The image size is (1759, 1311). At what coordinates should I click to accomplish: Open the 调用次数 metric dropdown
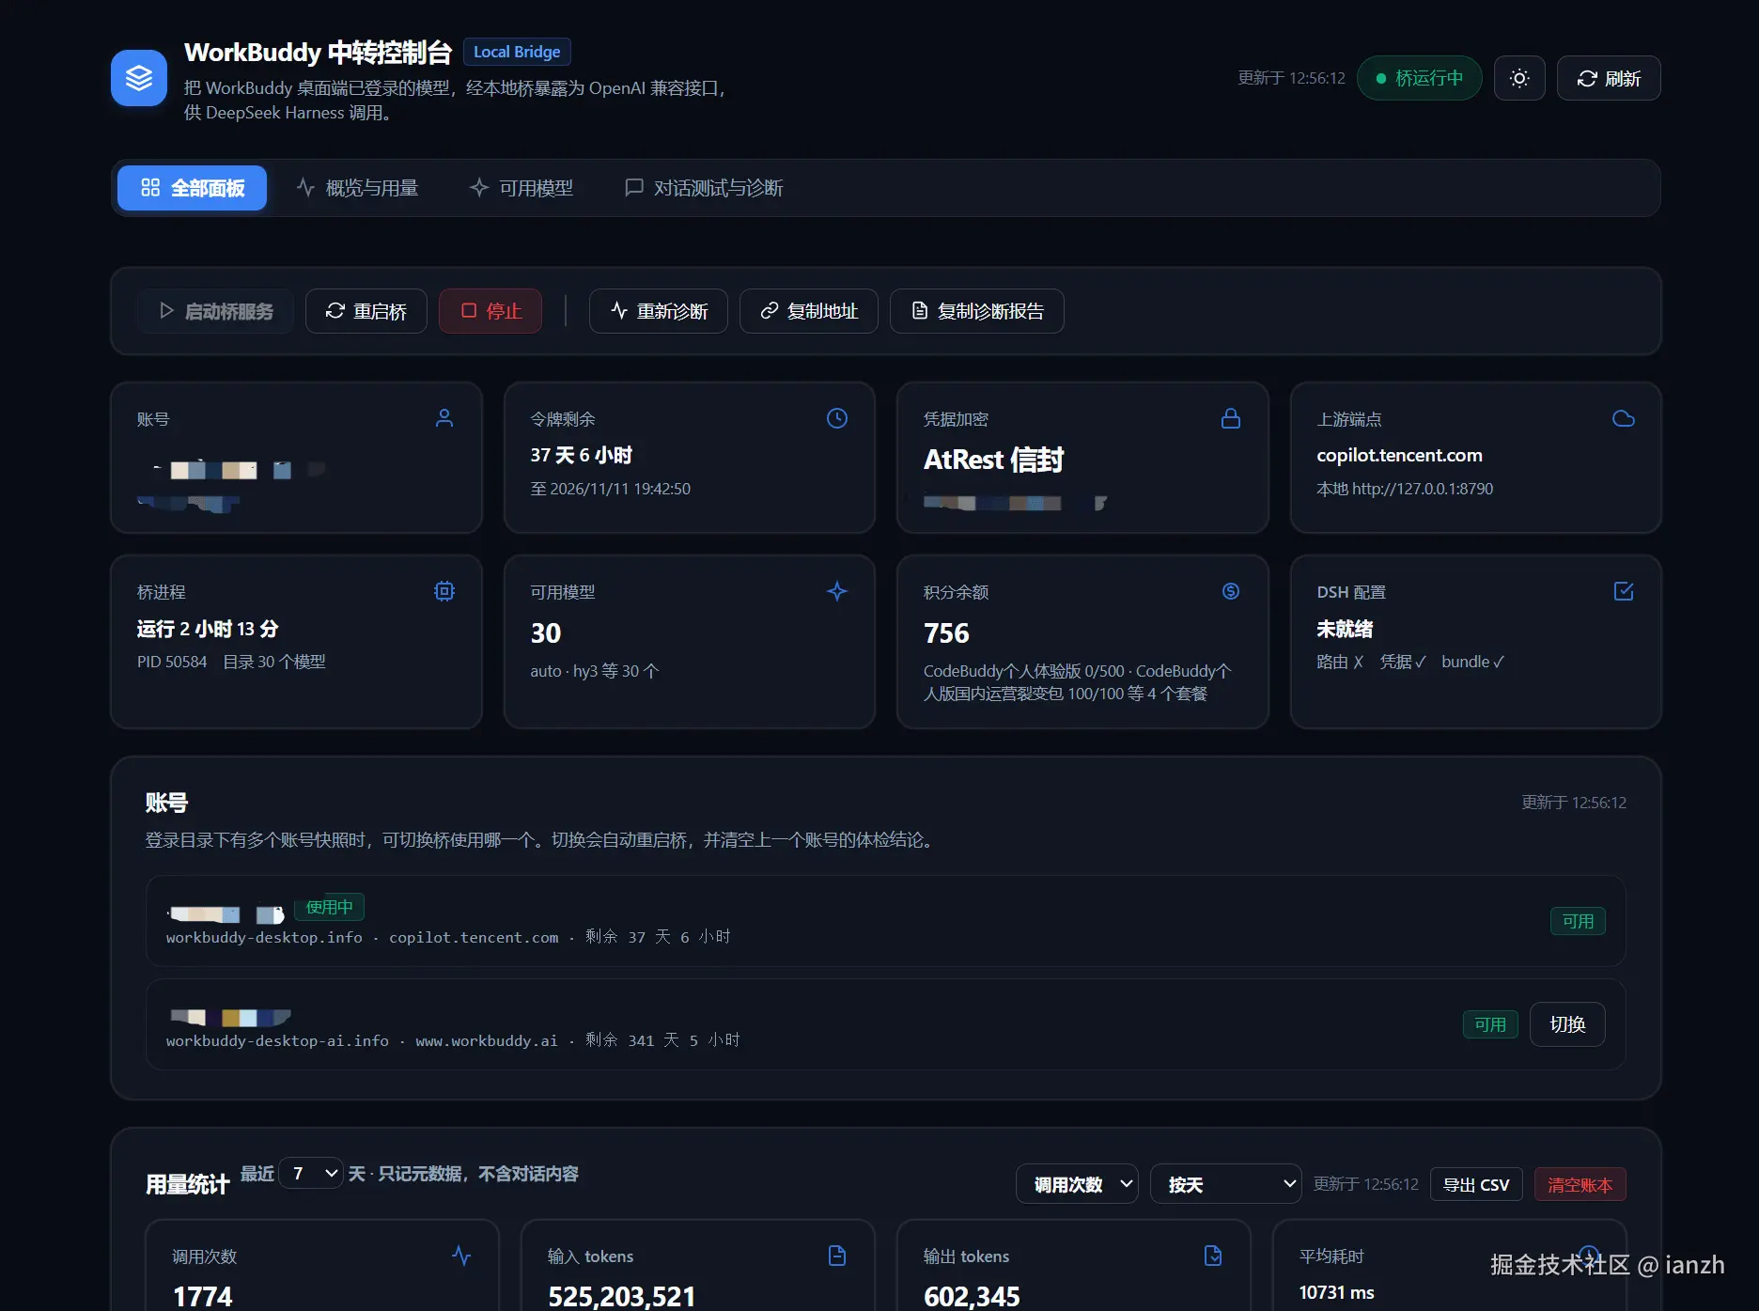click(x=1077, y=1184)
